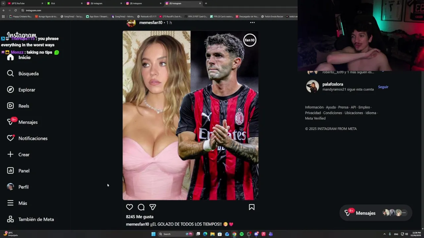Image resolution: width=424 pixels, height=238 pixels.
Task: Reload the page with refresh icon
Action: (15, 10)
